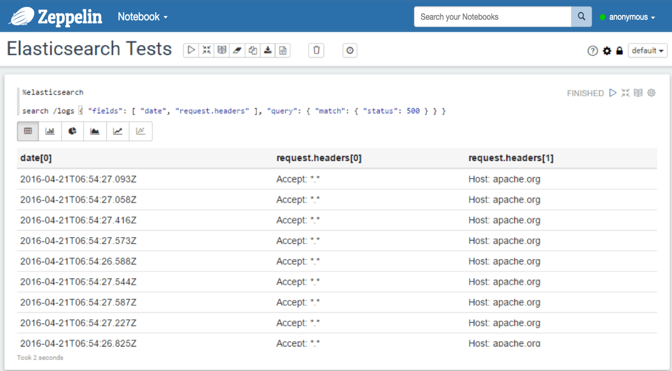Viewport: 672px width, 371px height.
Task: Open the paragraph settings gear
Action: (x=651, y=93)
